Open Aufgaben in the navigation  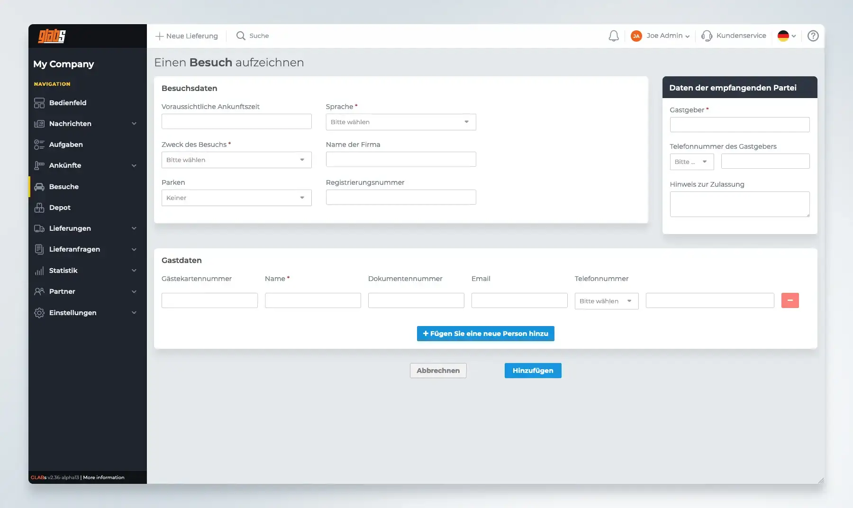tap(66, 145)
